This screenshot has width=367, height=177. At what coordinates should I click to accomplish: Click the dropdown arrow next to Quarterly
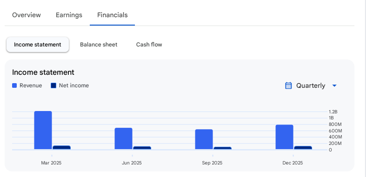coord(334,86)
